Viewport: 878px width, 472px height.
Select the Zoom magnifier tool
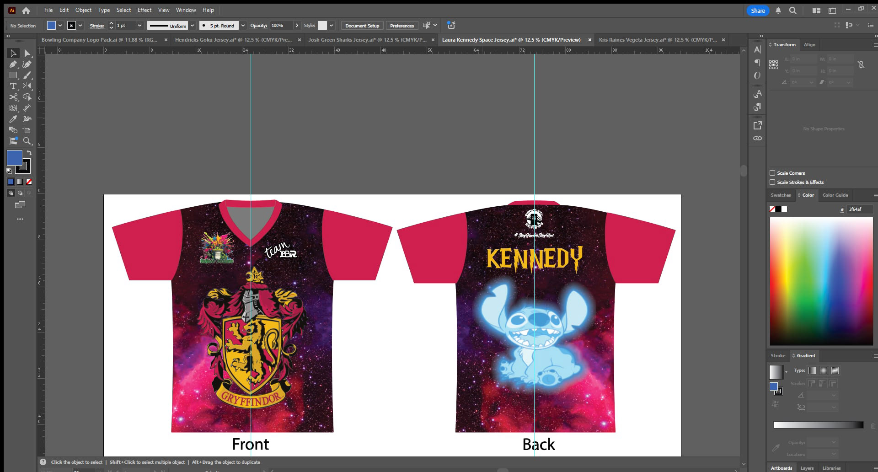(x=27, y=141)
